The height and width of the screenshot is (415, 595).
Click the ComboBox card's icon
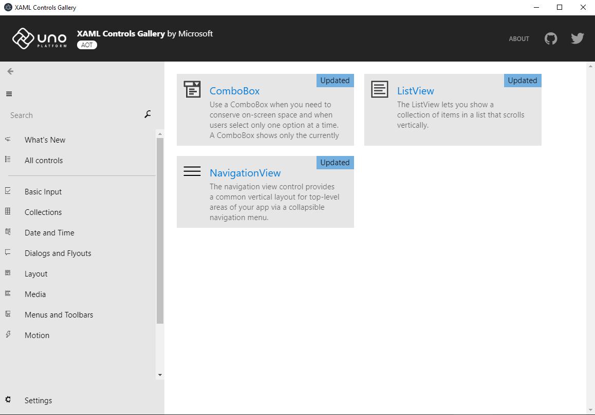coord(192,89)
